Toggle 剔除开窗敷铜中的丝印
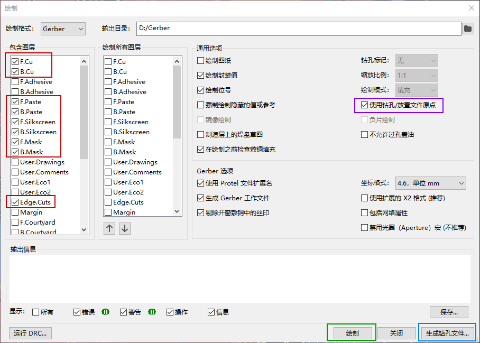 (x=200, y=212)
